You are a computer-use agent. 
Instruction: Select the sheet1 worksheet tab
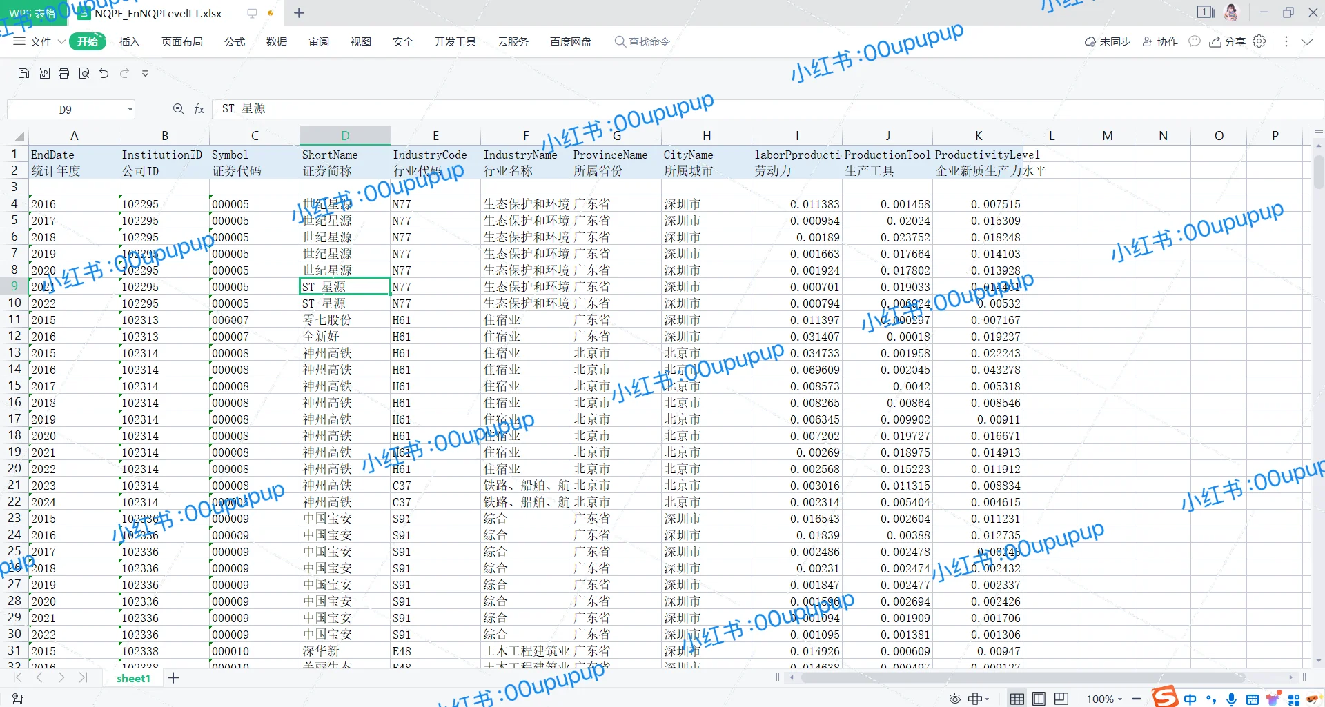point(133,678)
